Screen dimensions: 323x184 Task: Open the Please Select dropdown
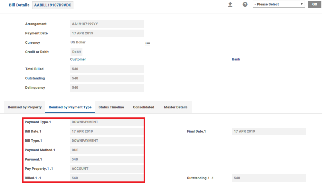(279, 5)
